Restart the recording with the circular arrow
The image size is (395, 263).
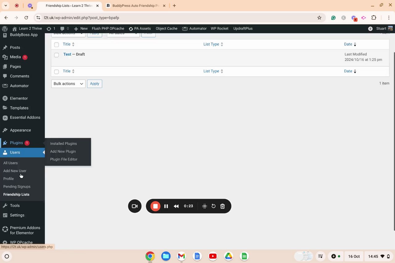click(214, 206)
